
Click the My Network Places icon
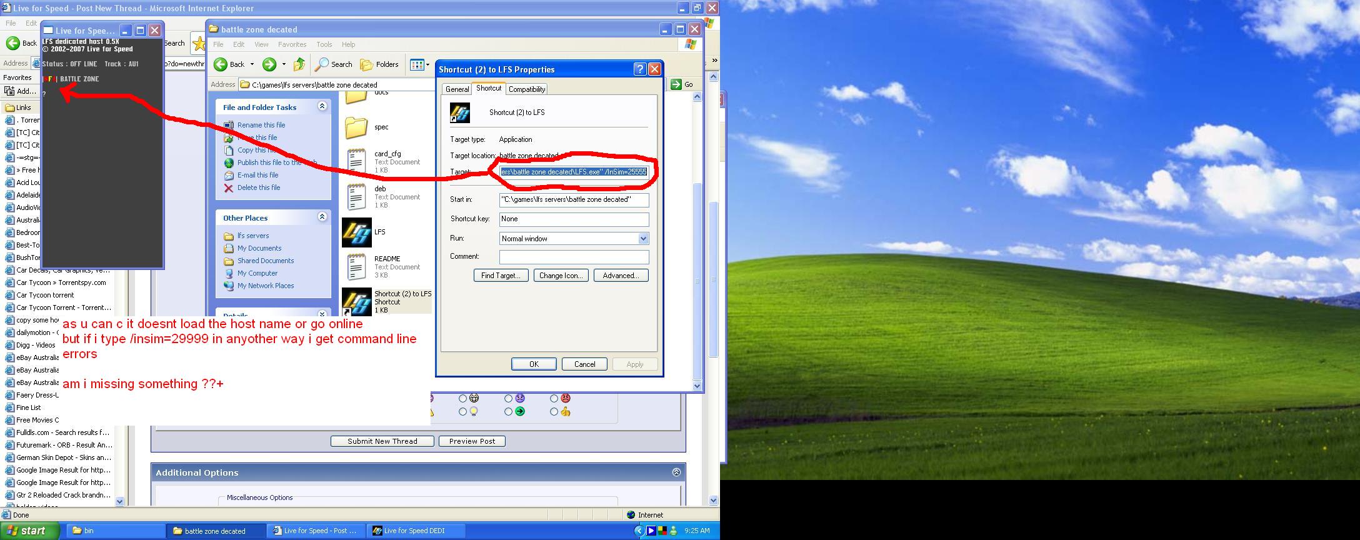coord(229,286)
